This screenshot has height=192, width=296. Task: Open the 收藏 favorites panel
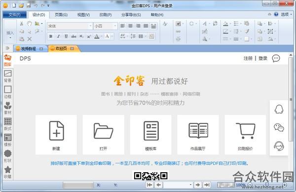(x=7, y=172)
